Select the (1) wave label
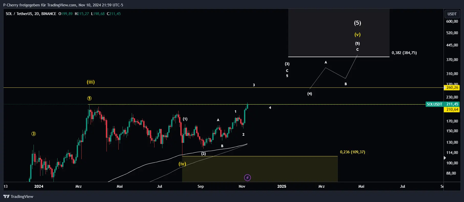Viewport: 464px width, 202px height. tap(185, 119)
